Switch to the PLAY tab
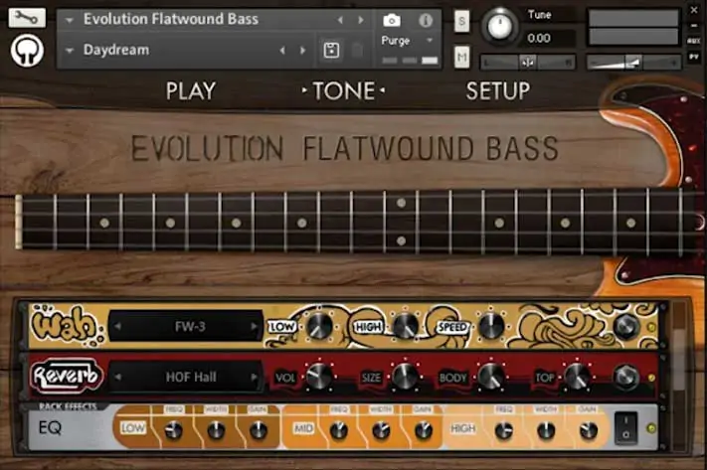 (x=191, y=90)
